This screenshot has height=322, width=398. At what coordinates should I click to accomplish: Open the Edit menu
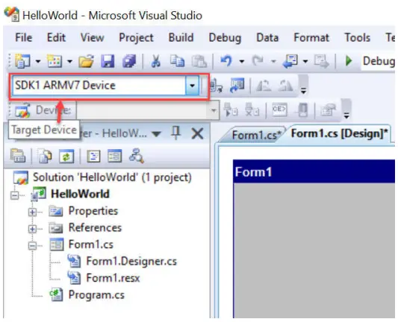(x=56, y=37)
